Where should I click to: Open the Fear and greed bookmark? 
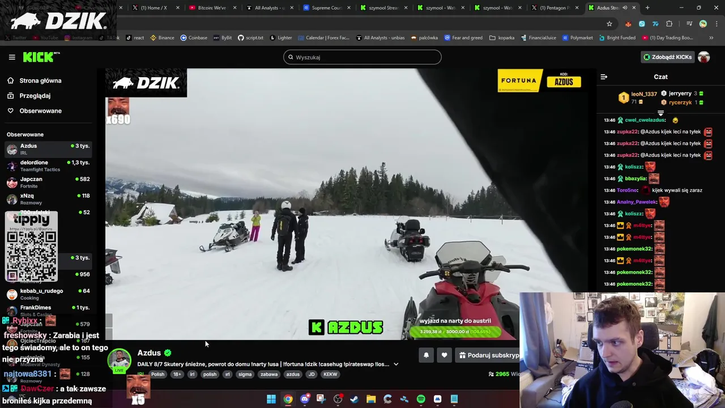point(464,37)
